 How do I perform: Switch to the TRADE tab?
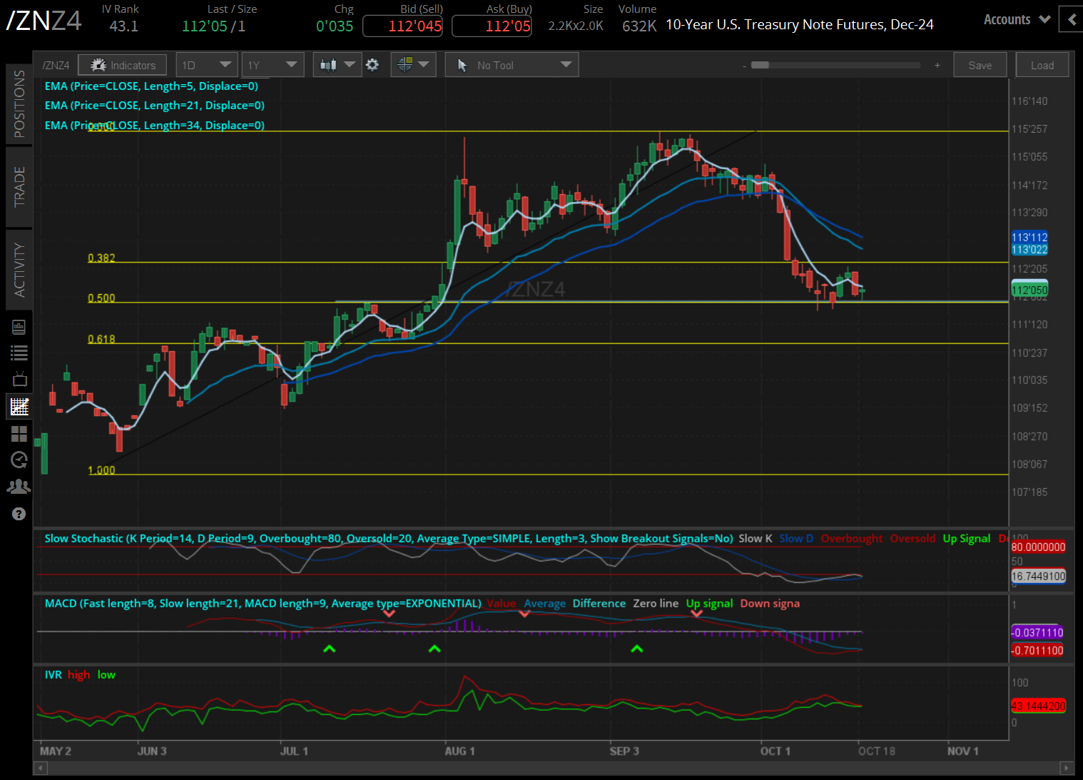19,178
